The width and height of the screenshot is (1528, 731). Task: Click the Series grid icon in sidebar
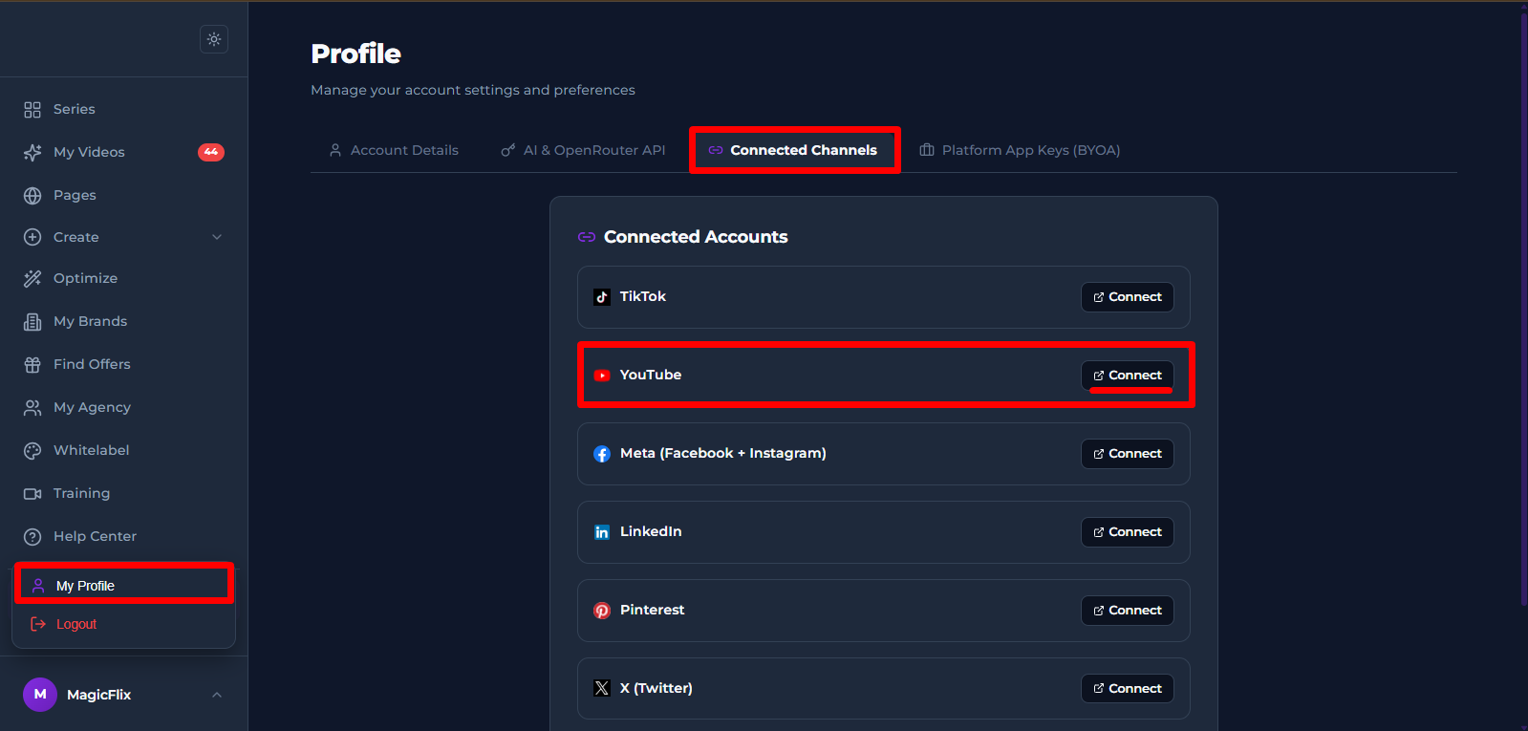pos(32,110)
